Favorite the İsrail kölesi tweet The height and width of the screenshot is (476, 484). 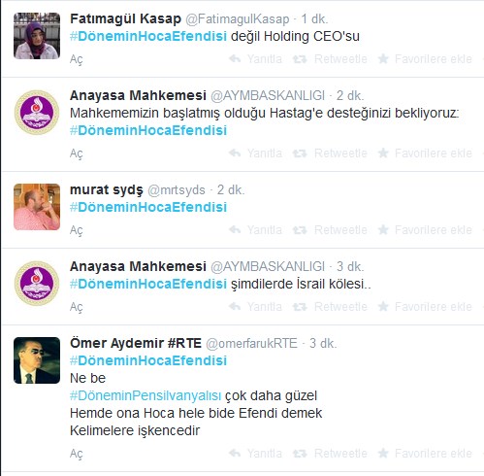[x=425, y=306]
